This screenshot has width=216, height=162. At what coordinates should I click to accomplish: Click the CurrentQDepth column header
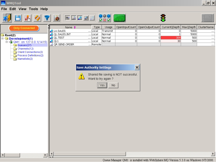coord(171,27)
